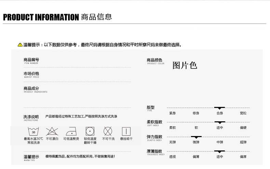The image size is (270, 169).
Task: Select the 柔软 softness option
Action: point(173,128)
